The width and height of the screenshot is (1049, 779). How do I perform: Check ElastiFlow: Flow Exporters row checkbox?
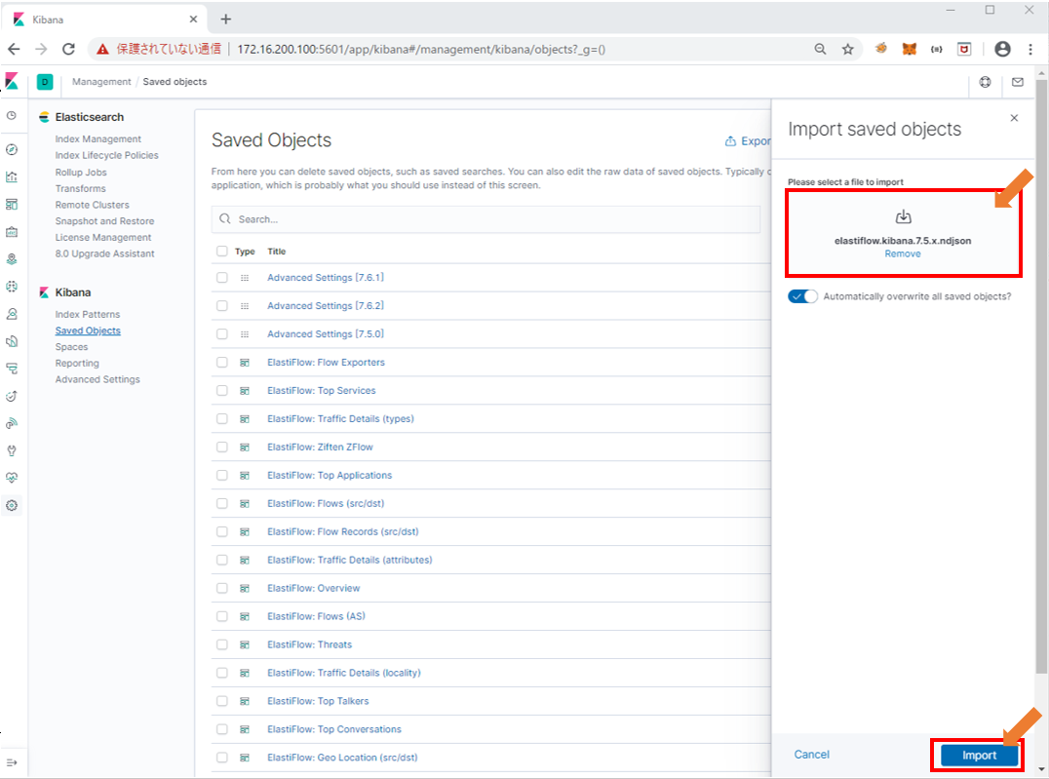tap(222, 362)
